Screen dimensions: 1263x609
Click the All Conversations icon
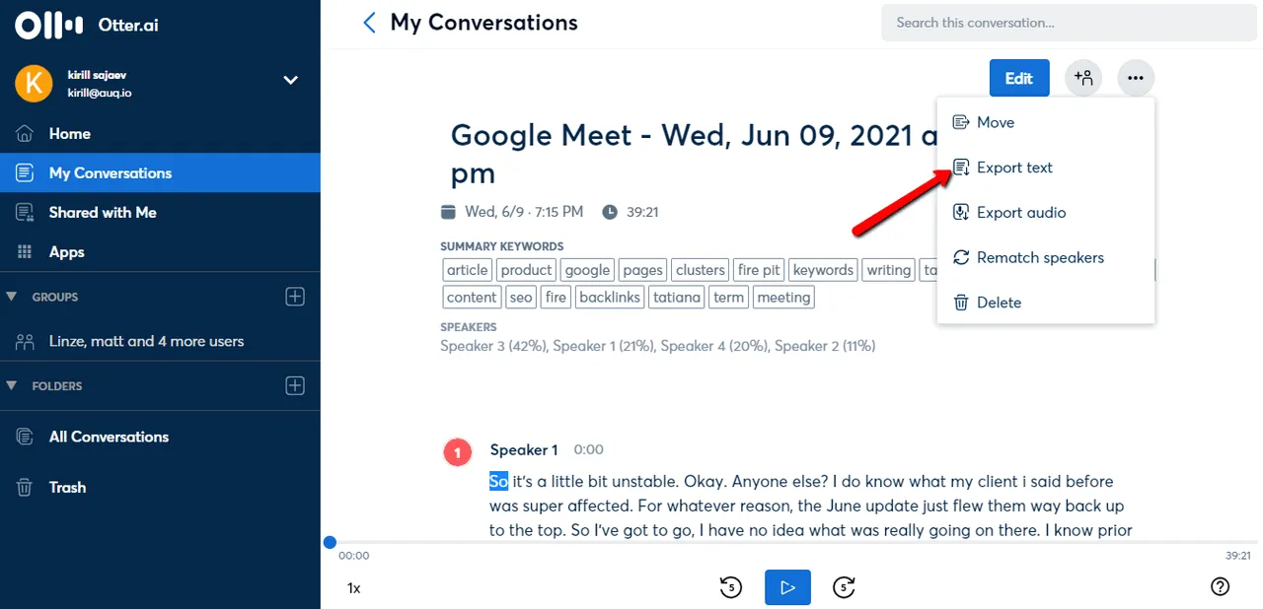click(25, 437)
